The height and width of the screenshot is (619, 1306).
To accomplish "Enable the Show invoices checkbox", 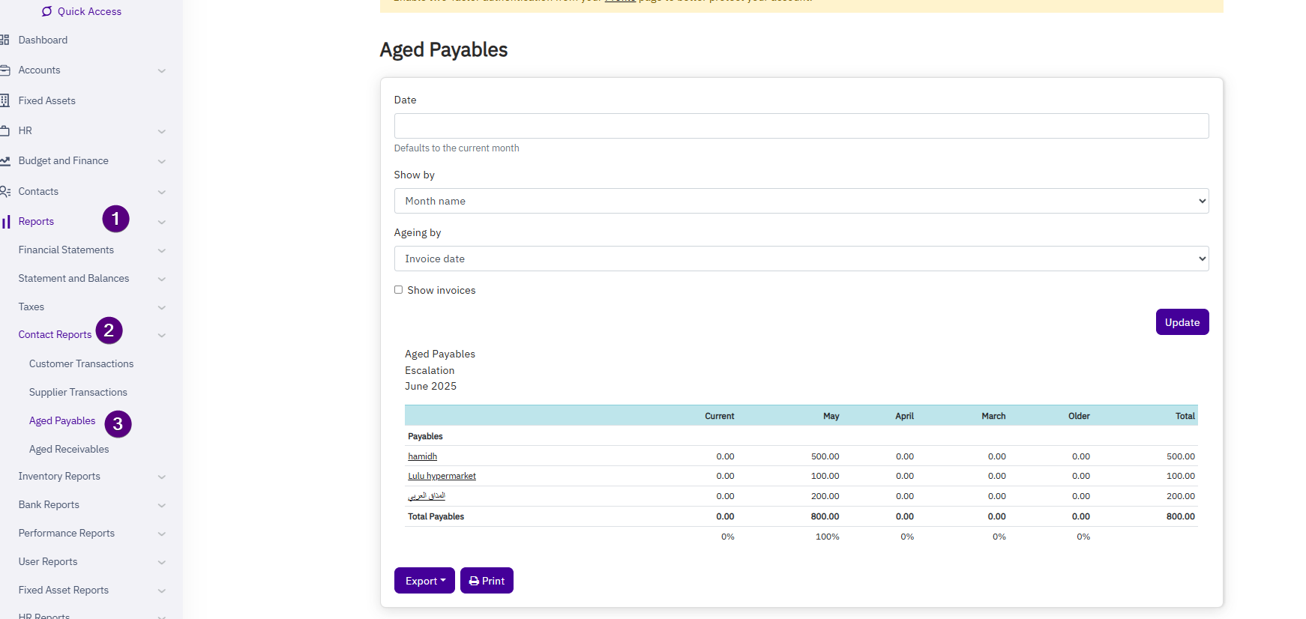I will coord(399,290).
